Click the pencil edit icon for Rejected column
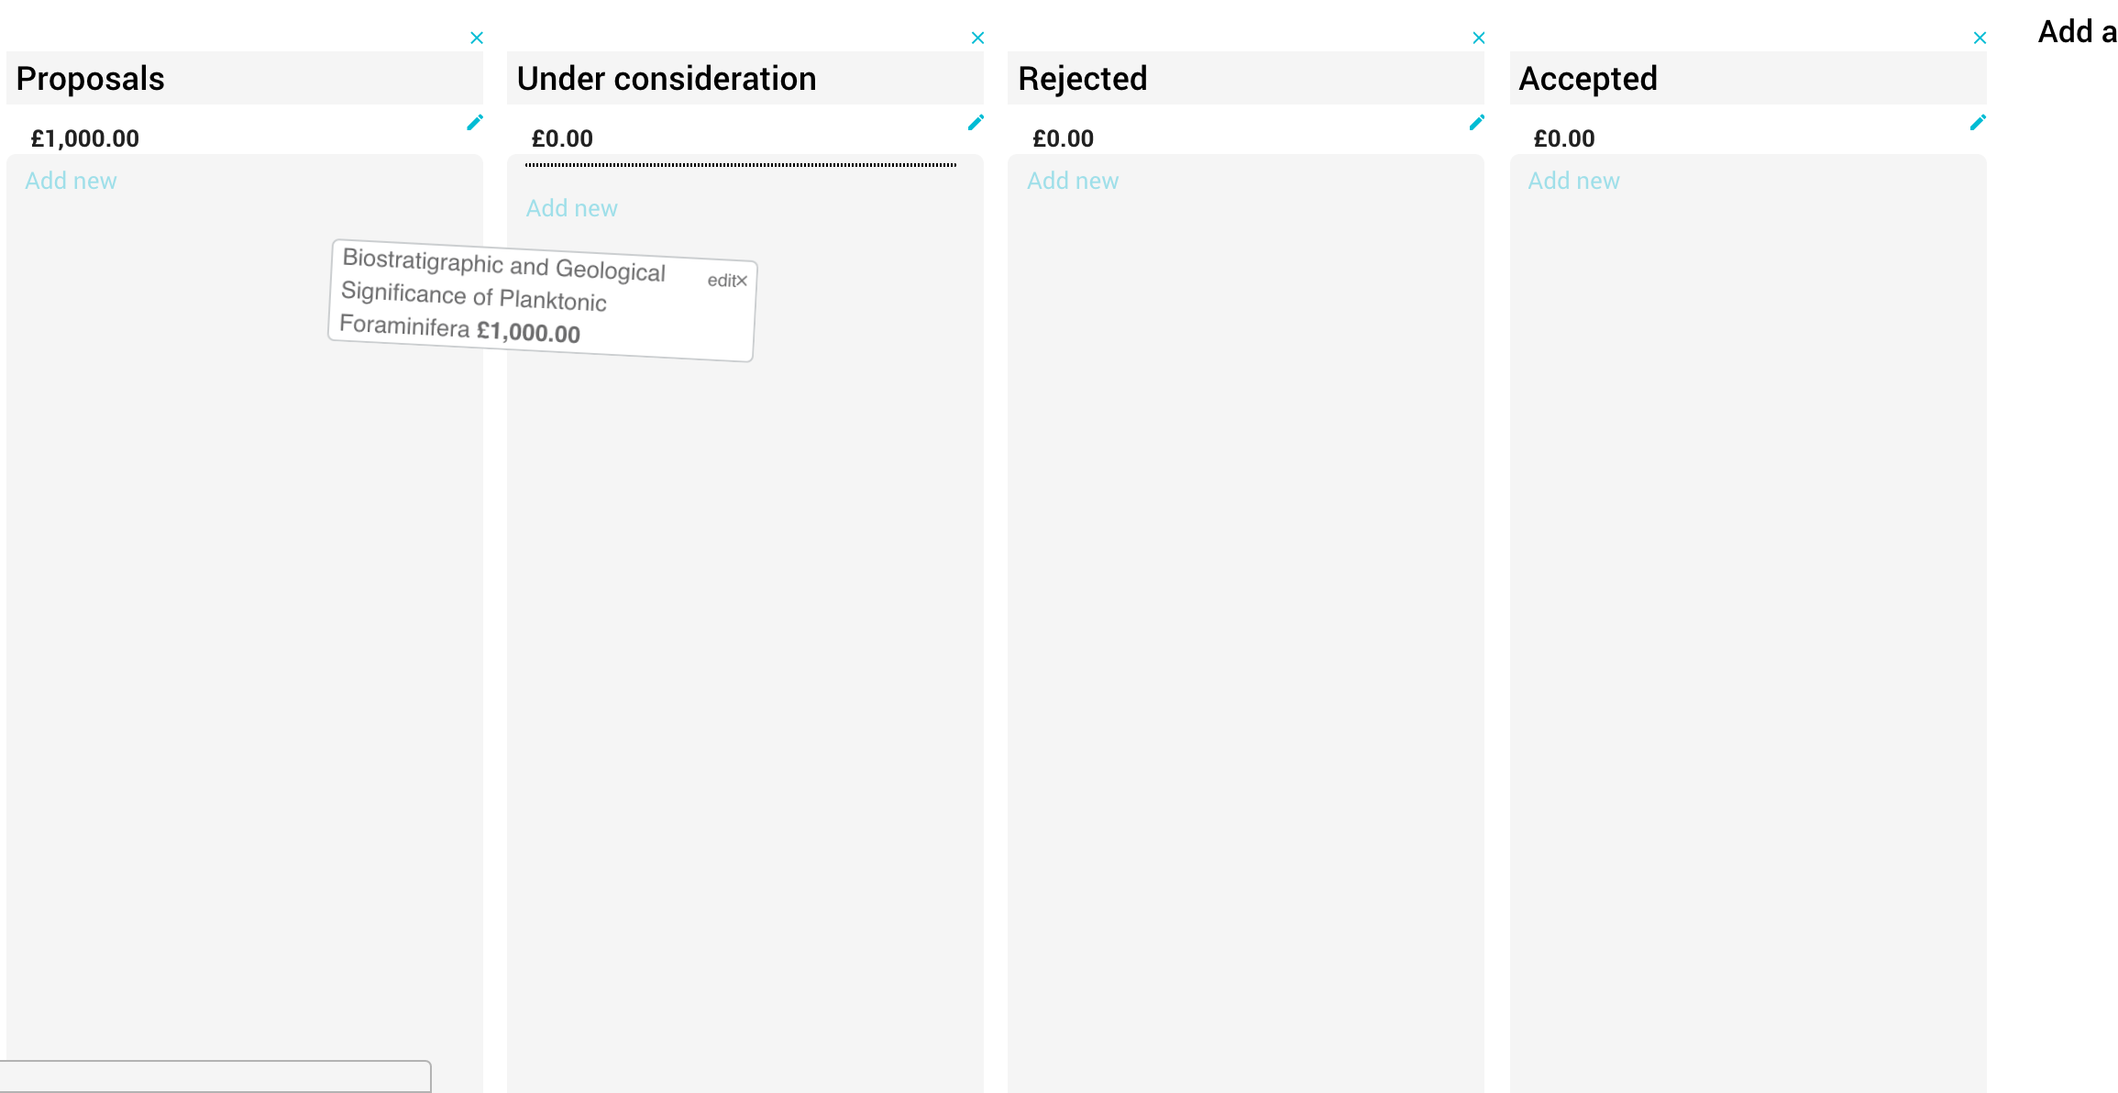Image resolution: width=2118 pixels, height=1093 pixels. (1476, 123)
